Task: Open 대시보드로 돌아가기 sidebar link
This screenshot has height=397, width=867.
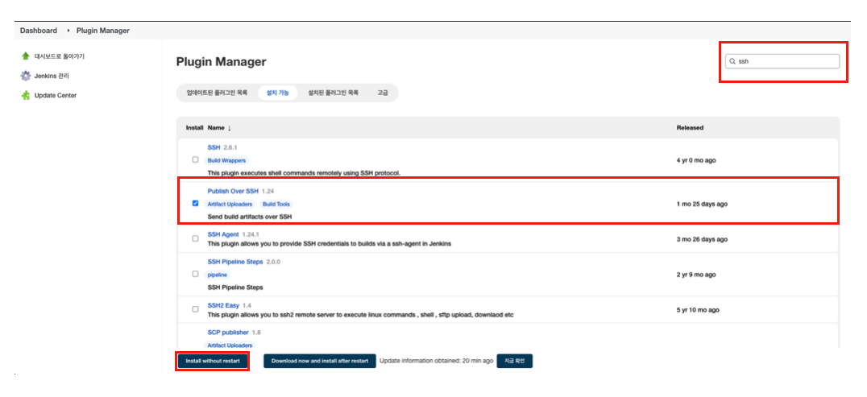Action: click(59, 56)
